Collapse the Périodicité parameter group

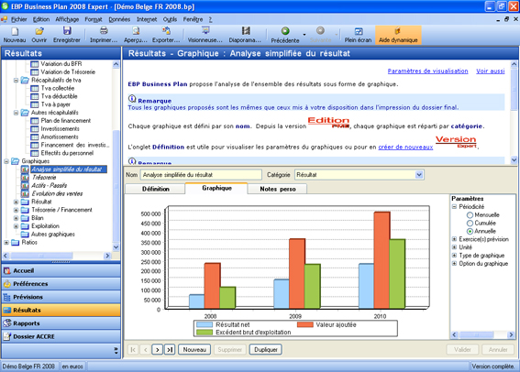454,207
